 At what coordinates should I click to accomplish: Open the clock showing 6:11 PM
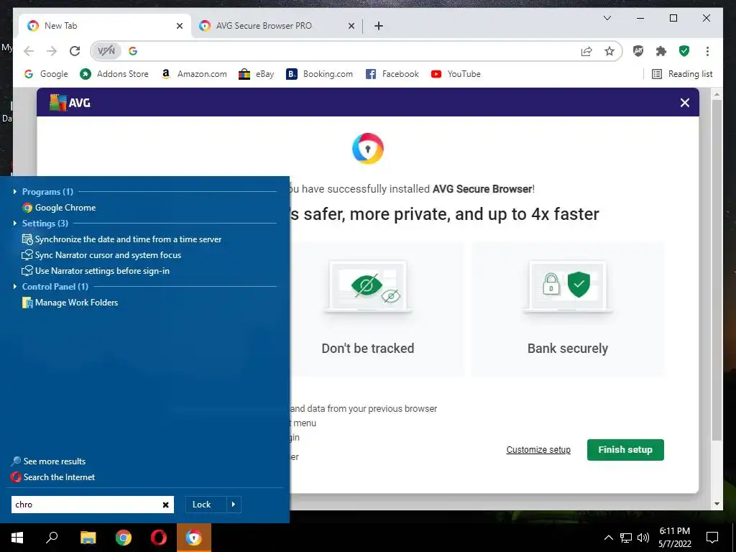(674, 538)
